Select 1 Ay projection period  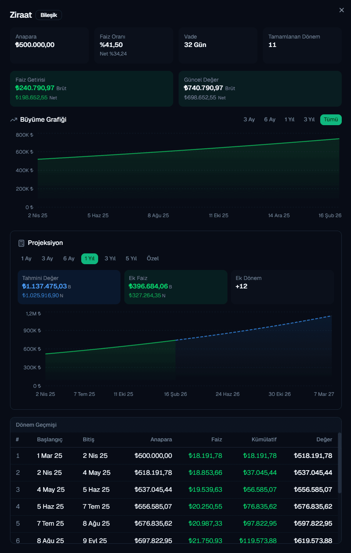coord(26,259)
